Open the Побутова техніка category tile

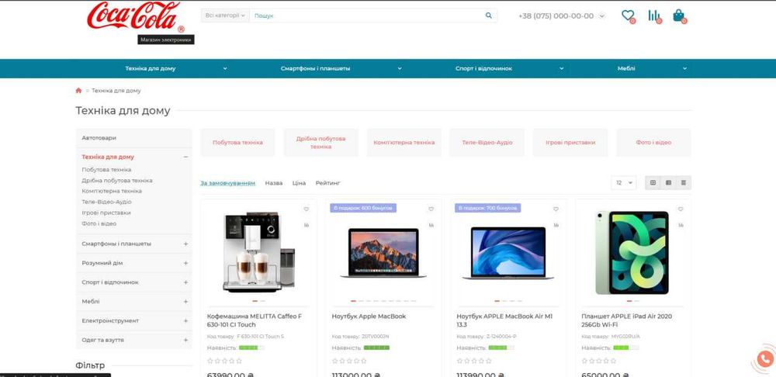[237, 143]
